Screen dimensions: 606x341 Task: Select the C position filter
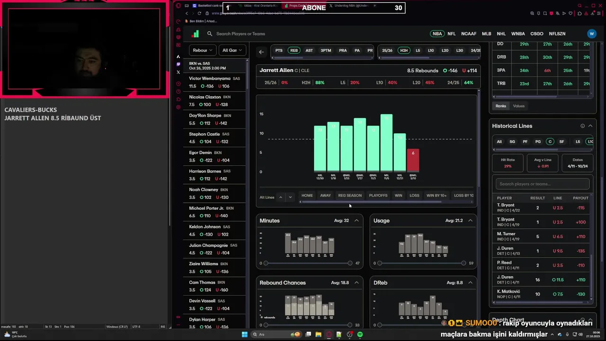tap(550, 142)
